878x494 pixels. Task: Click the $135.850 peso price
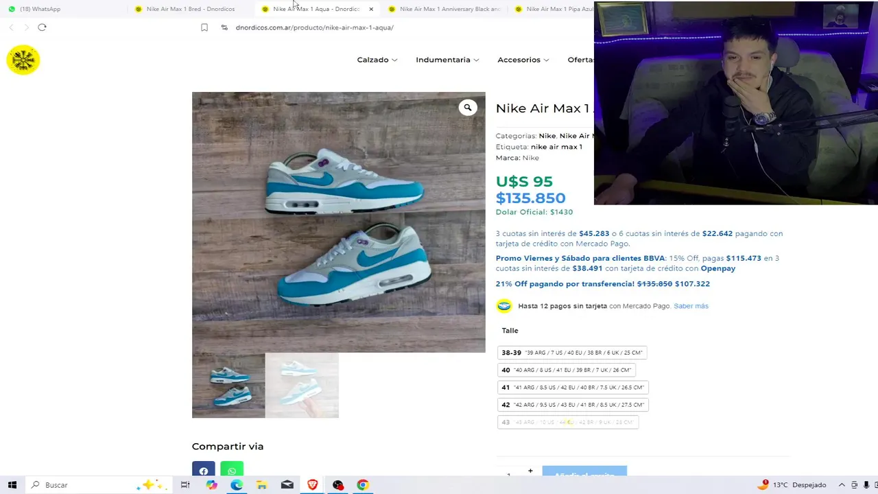(x=531, y=198)
